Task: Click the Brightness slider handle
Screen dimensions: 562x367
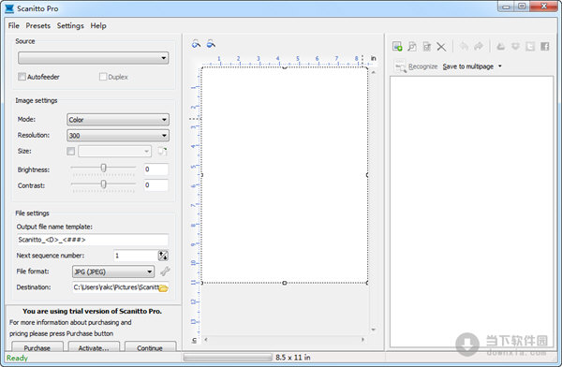Action: [x=104, y=168]
